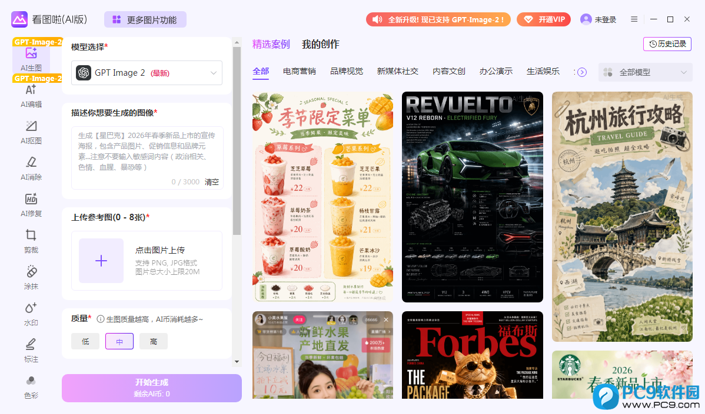Open the hamburger main menu
Screen dimensions: 705x414
click(x=634, y=19)
